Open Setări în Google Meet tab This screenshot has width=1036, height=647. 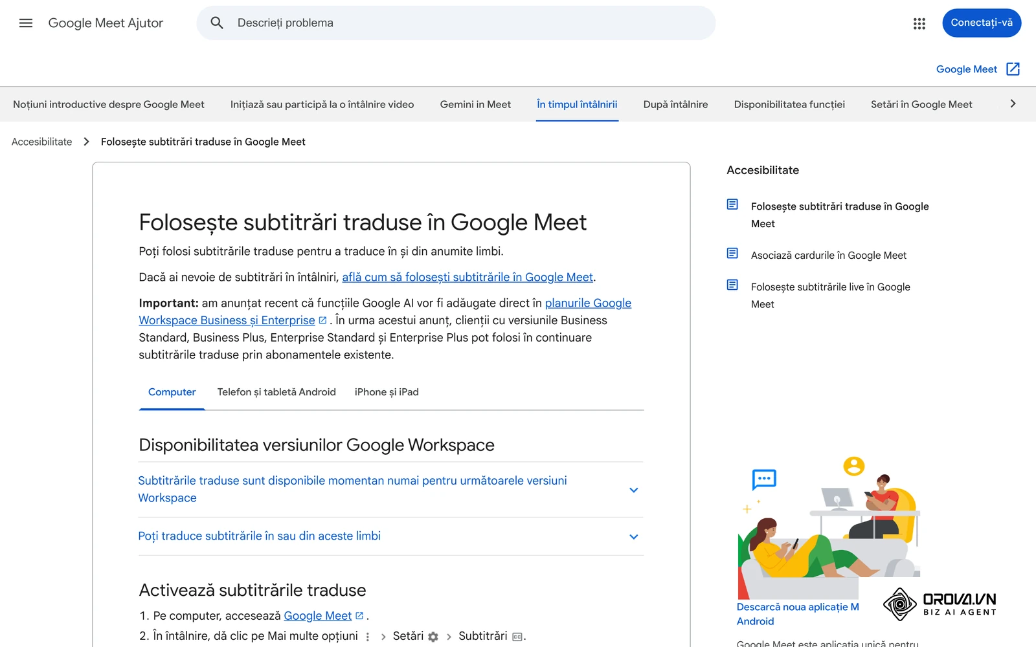(921, 104)
